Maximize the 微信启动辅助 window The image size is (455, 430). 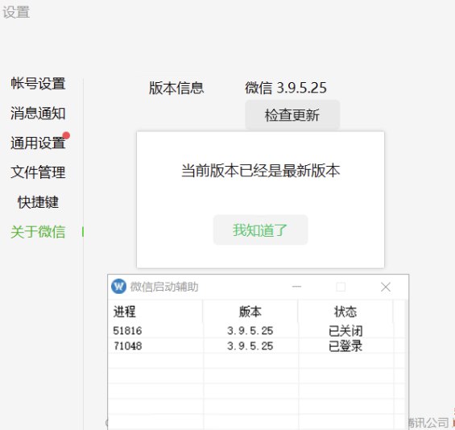(341, 287)
